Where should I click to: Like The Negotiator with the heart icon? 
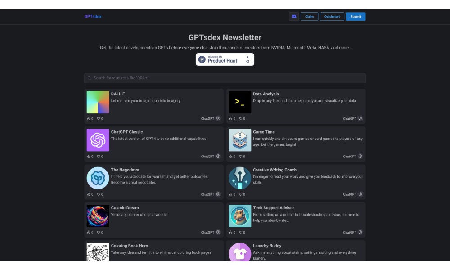[x=99, y=194]
